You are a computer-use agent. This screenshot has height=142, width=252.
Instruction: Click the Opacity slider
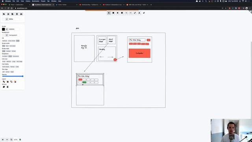click(x=13, y=76)
